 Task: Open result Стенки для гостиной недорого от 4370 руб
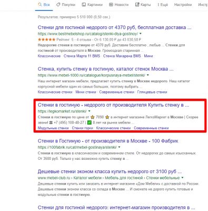tap(114, 27)
